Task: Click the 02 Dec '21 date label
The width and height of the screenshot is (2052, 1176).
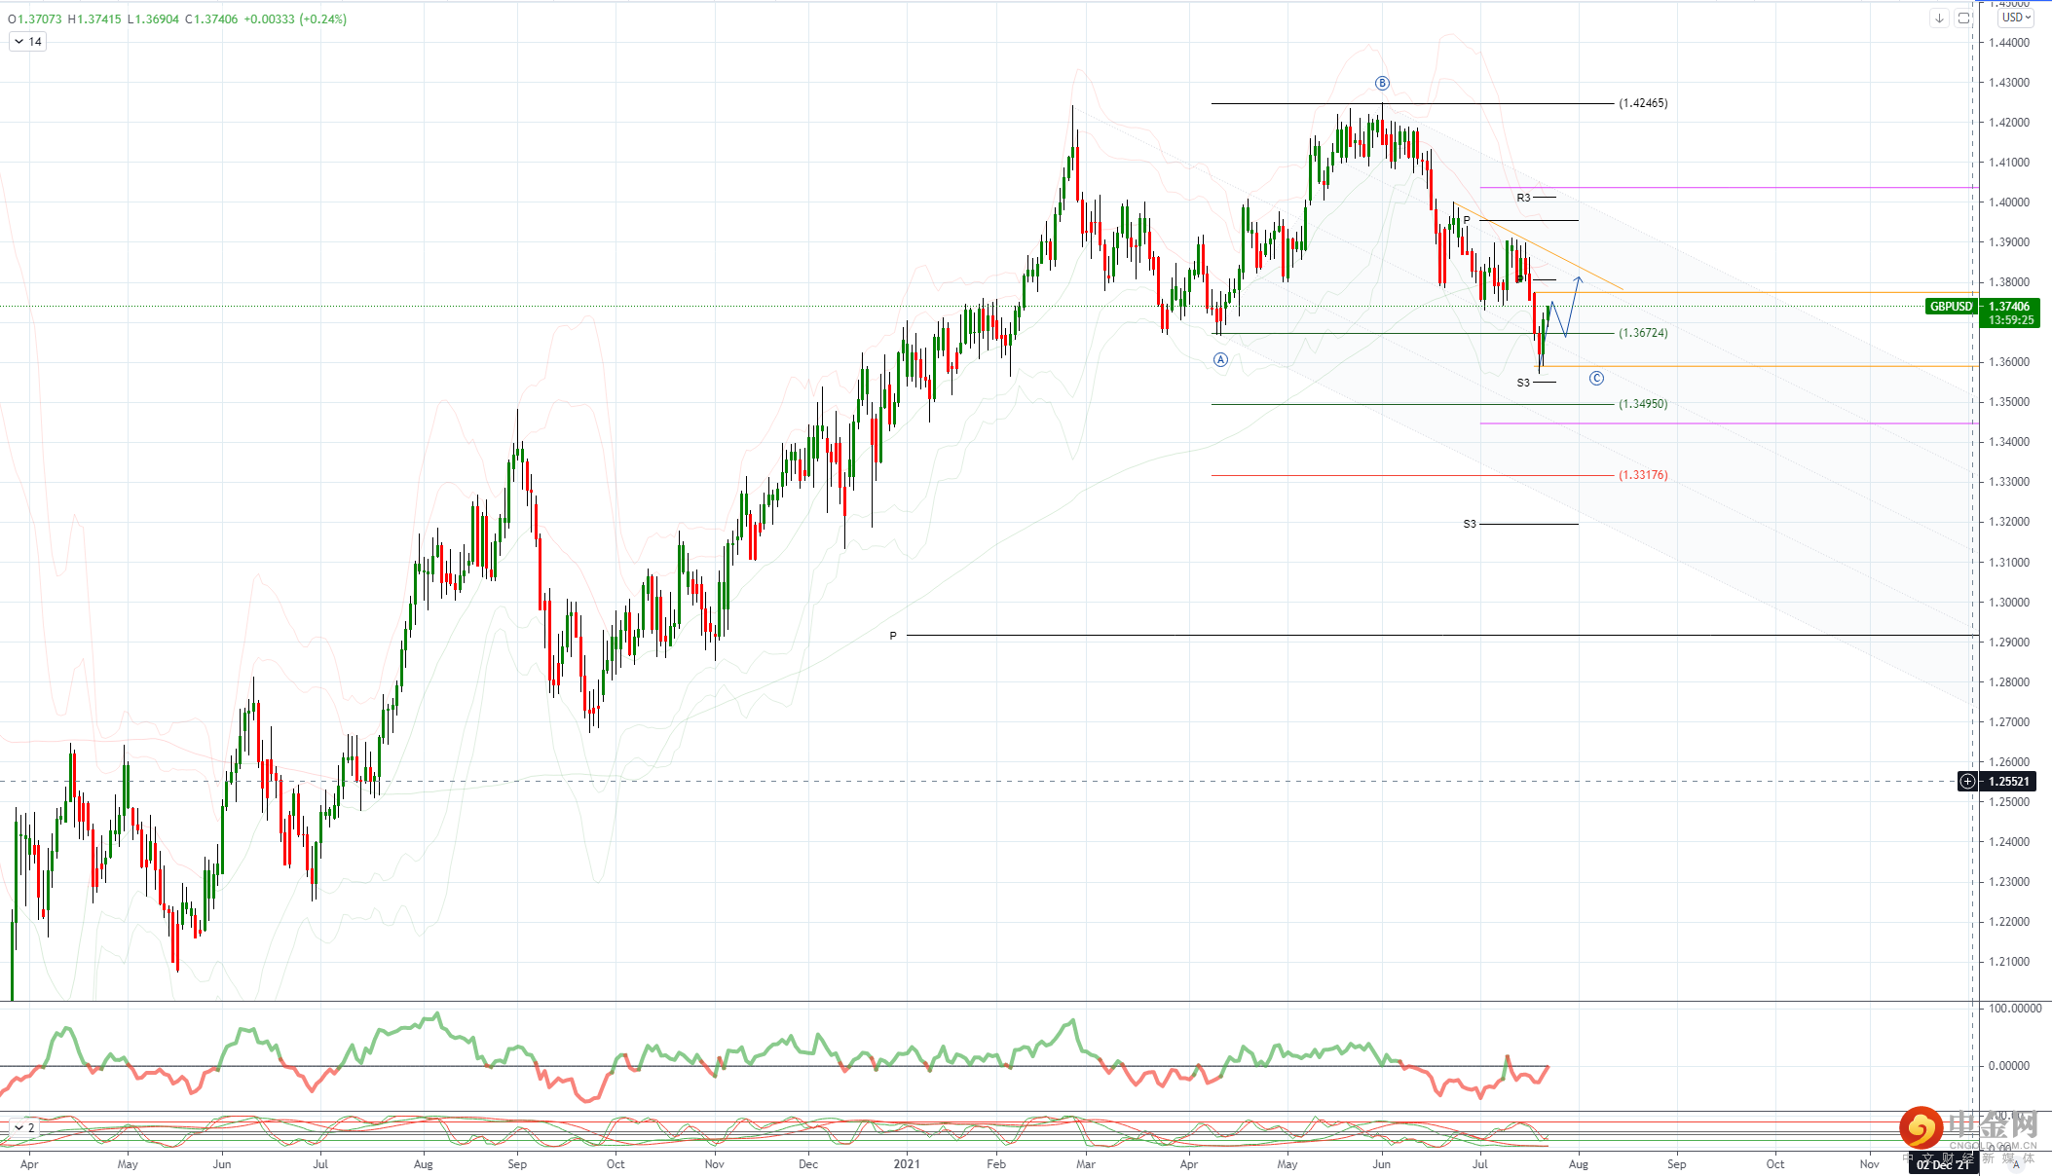Action: (x=1944, y=1164)
